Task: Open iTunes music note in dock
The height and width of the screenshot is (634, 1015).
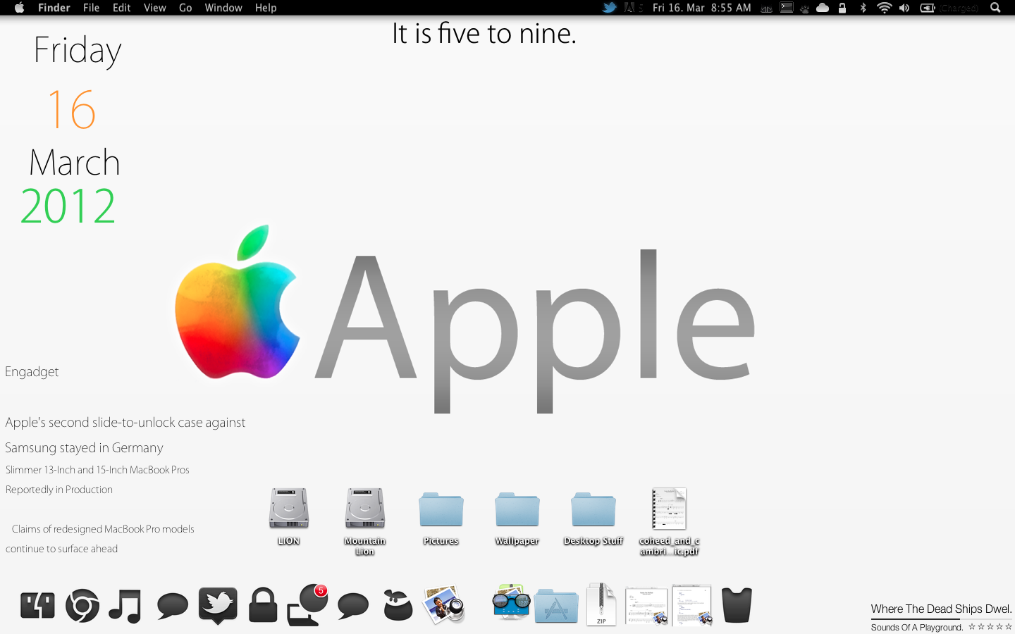Action: point(125,606)
